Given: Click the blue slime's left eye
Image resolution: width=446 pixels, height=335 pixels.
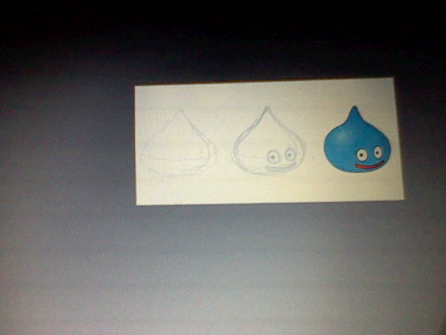Looking at the screenshot, I should pos(361,154).
